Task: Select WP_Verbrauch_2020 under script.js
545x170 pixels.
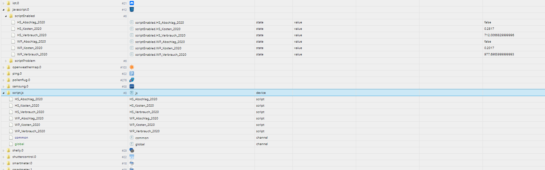Action: click(x=30, y=131)
